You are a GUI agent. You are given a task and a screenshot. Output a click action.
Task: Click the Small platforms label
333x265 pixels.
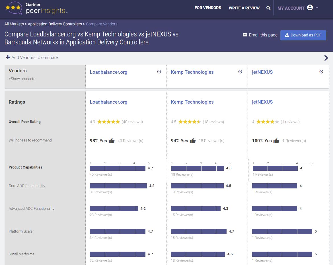tap(21, 254)
